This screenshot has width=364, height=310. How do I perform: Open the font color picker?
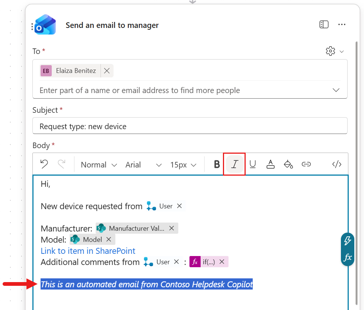(271, 164)
